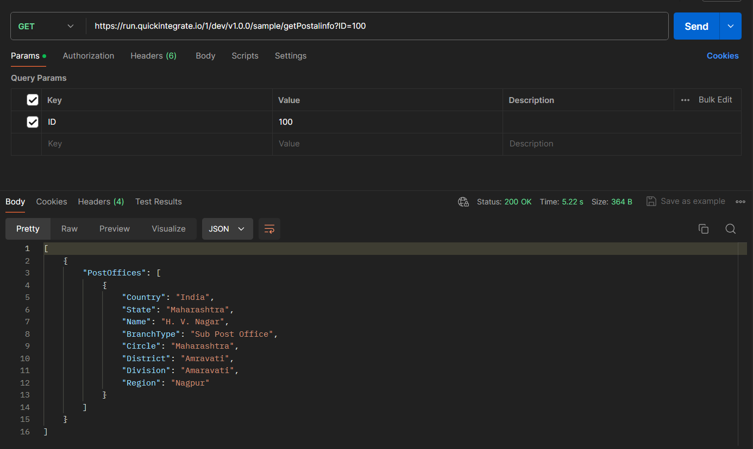Open the request Body tab
753x449 pixels.
[205, 56]
